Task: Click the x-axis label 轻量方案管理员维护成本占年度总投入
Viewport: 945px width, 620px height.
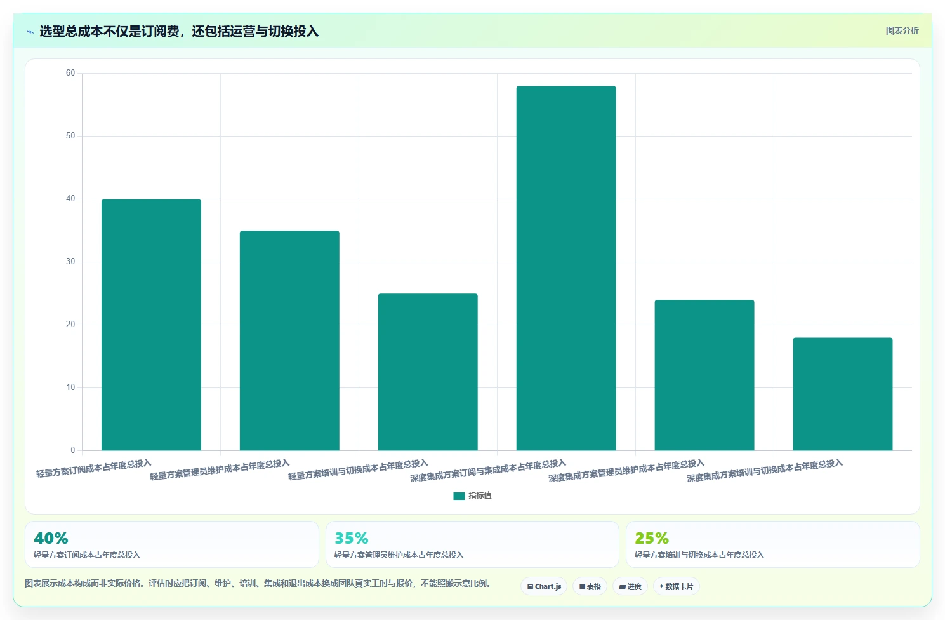Action: tap(220, 469)
